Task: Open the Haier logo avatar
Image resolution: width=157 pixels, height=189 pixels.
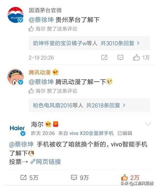Action: [17, 128]
